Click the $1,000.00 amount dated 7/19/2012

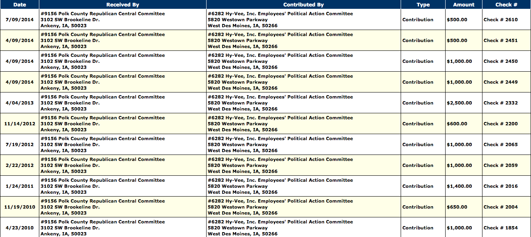(x=459, y=145)
